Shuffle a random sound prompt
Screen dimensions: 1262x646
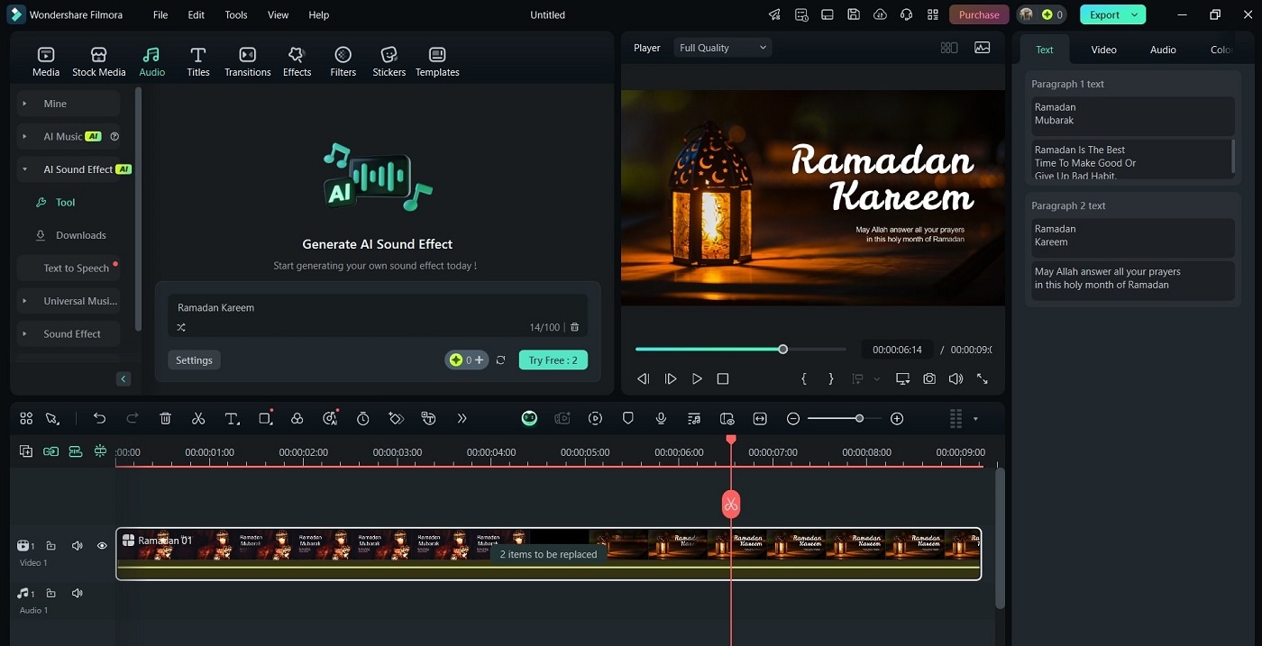[x=181, y=328]
